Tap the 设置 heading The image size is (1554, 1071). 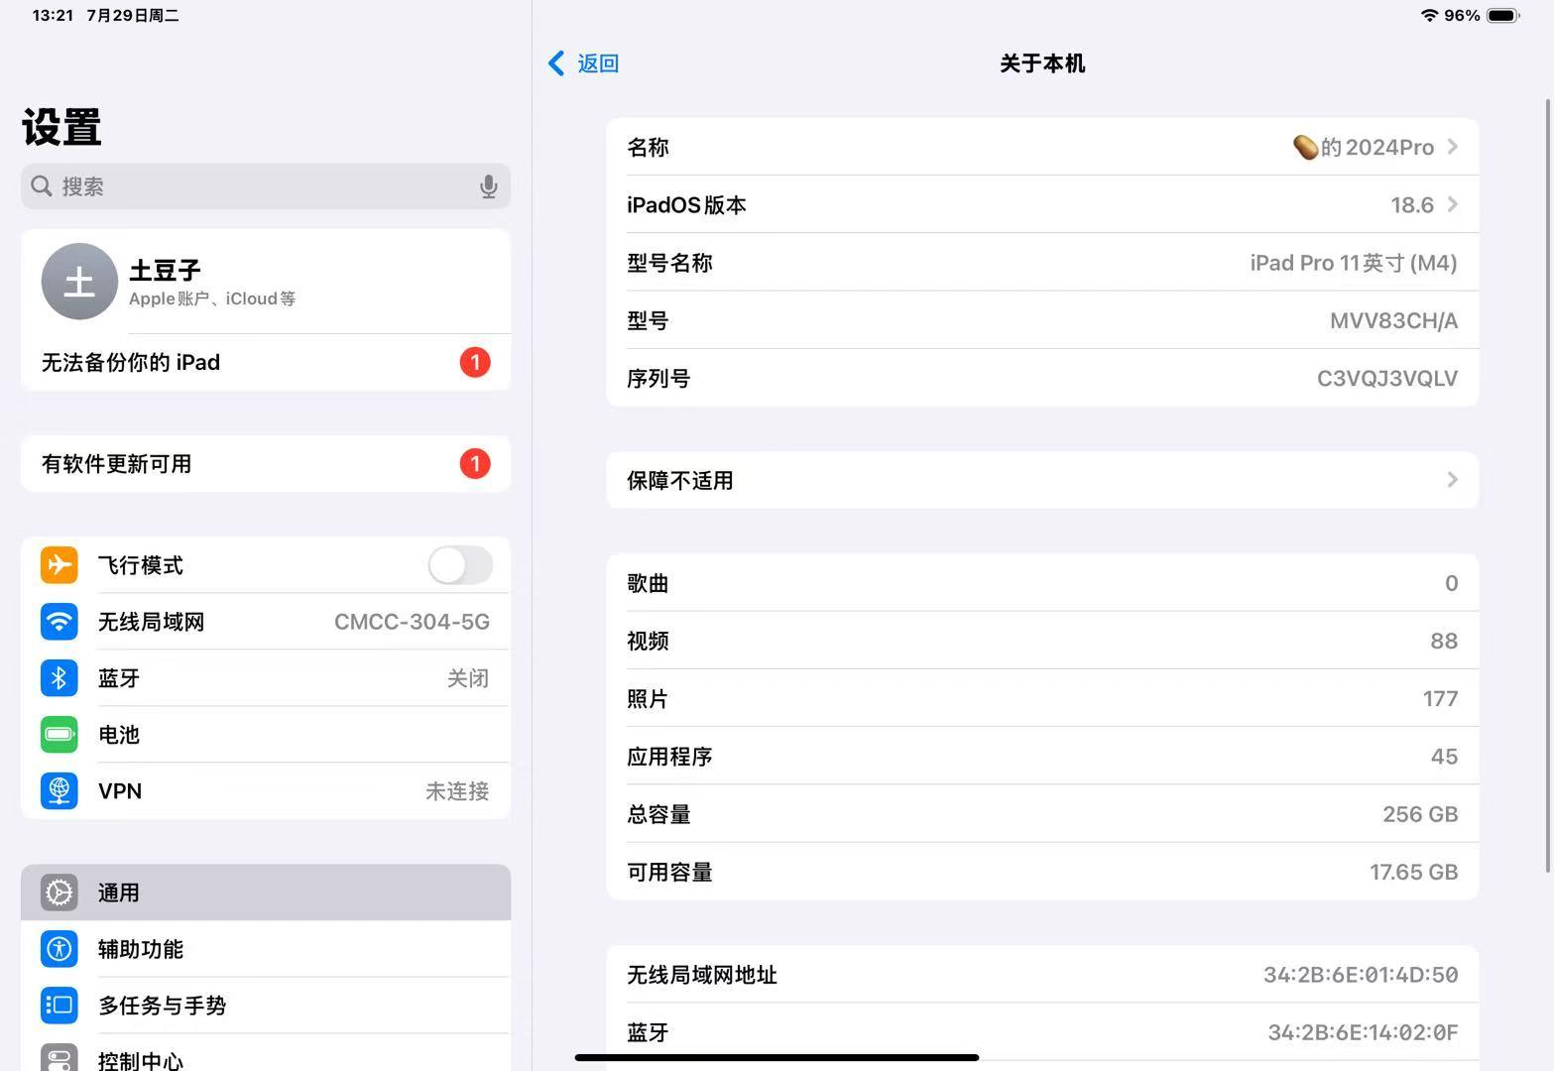(x=61, y=127)
